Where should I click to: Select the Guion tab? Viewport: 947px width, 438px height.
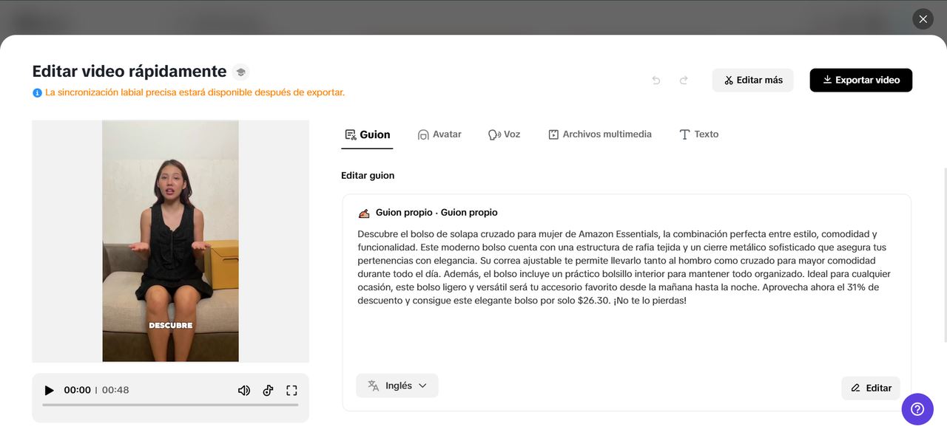point(367,134)
